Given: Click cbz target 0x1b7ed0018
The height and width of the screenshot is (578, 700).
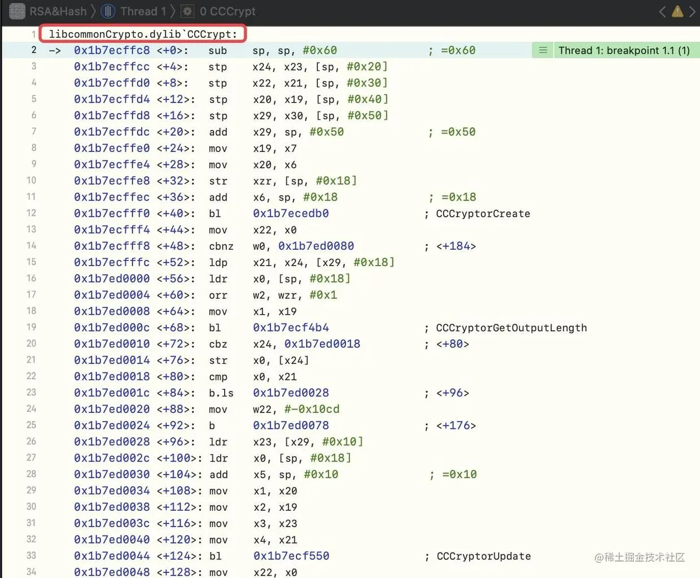Looking at the screenshot, I should [x=322, y=344].
